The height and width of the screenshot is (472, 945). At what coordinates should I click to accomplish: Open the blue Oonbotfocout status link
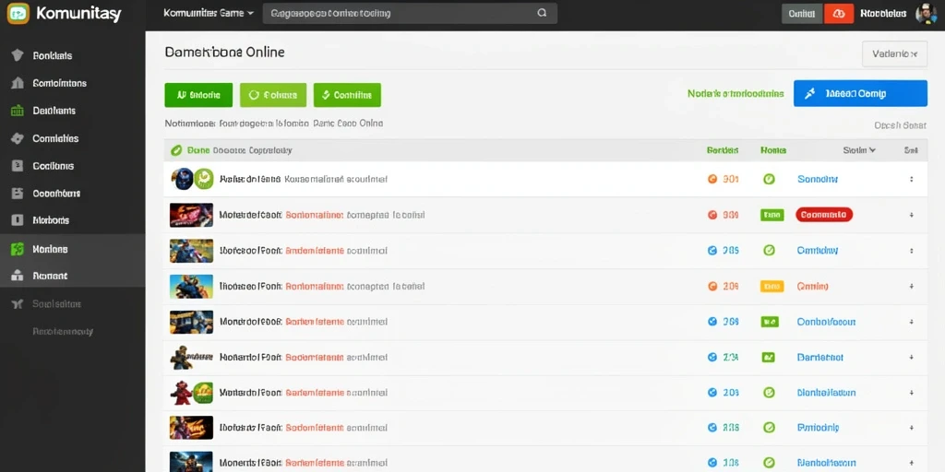826,322
